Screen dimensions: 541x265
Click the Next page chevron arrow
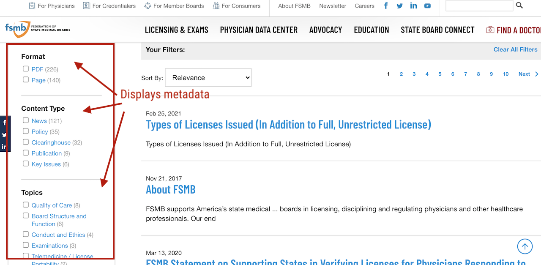point(537,74)
